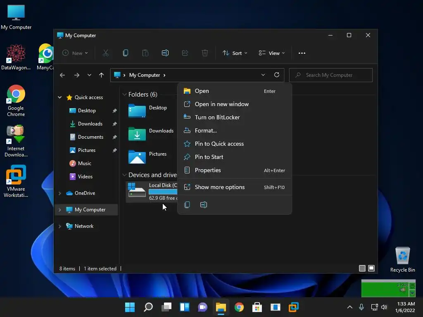Screen dimensions: 423x317
Task: Switch to large icons view in status bar
Action: [371, 268]
